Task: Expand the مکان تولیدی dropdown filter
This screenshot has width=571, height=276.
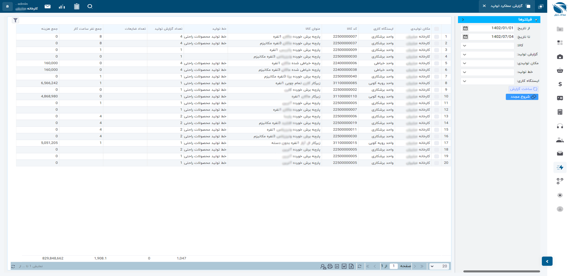Action: click(x=465, y=63)
